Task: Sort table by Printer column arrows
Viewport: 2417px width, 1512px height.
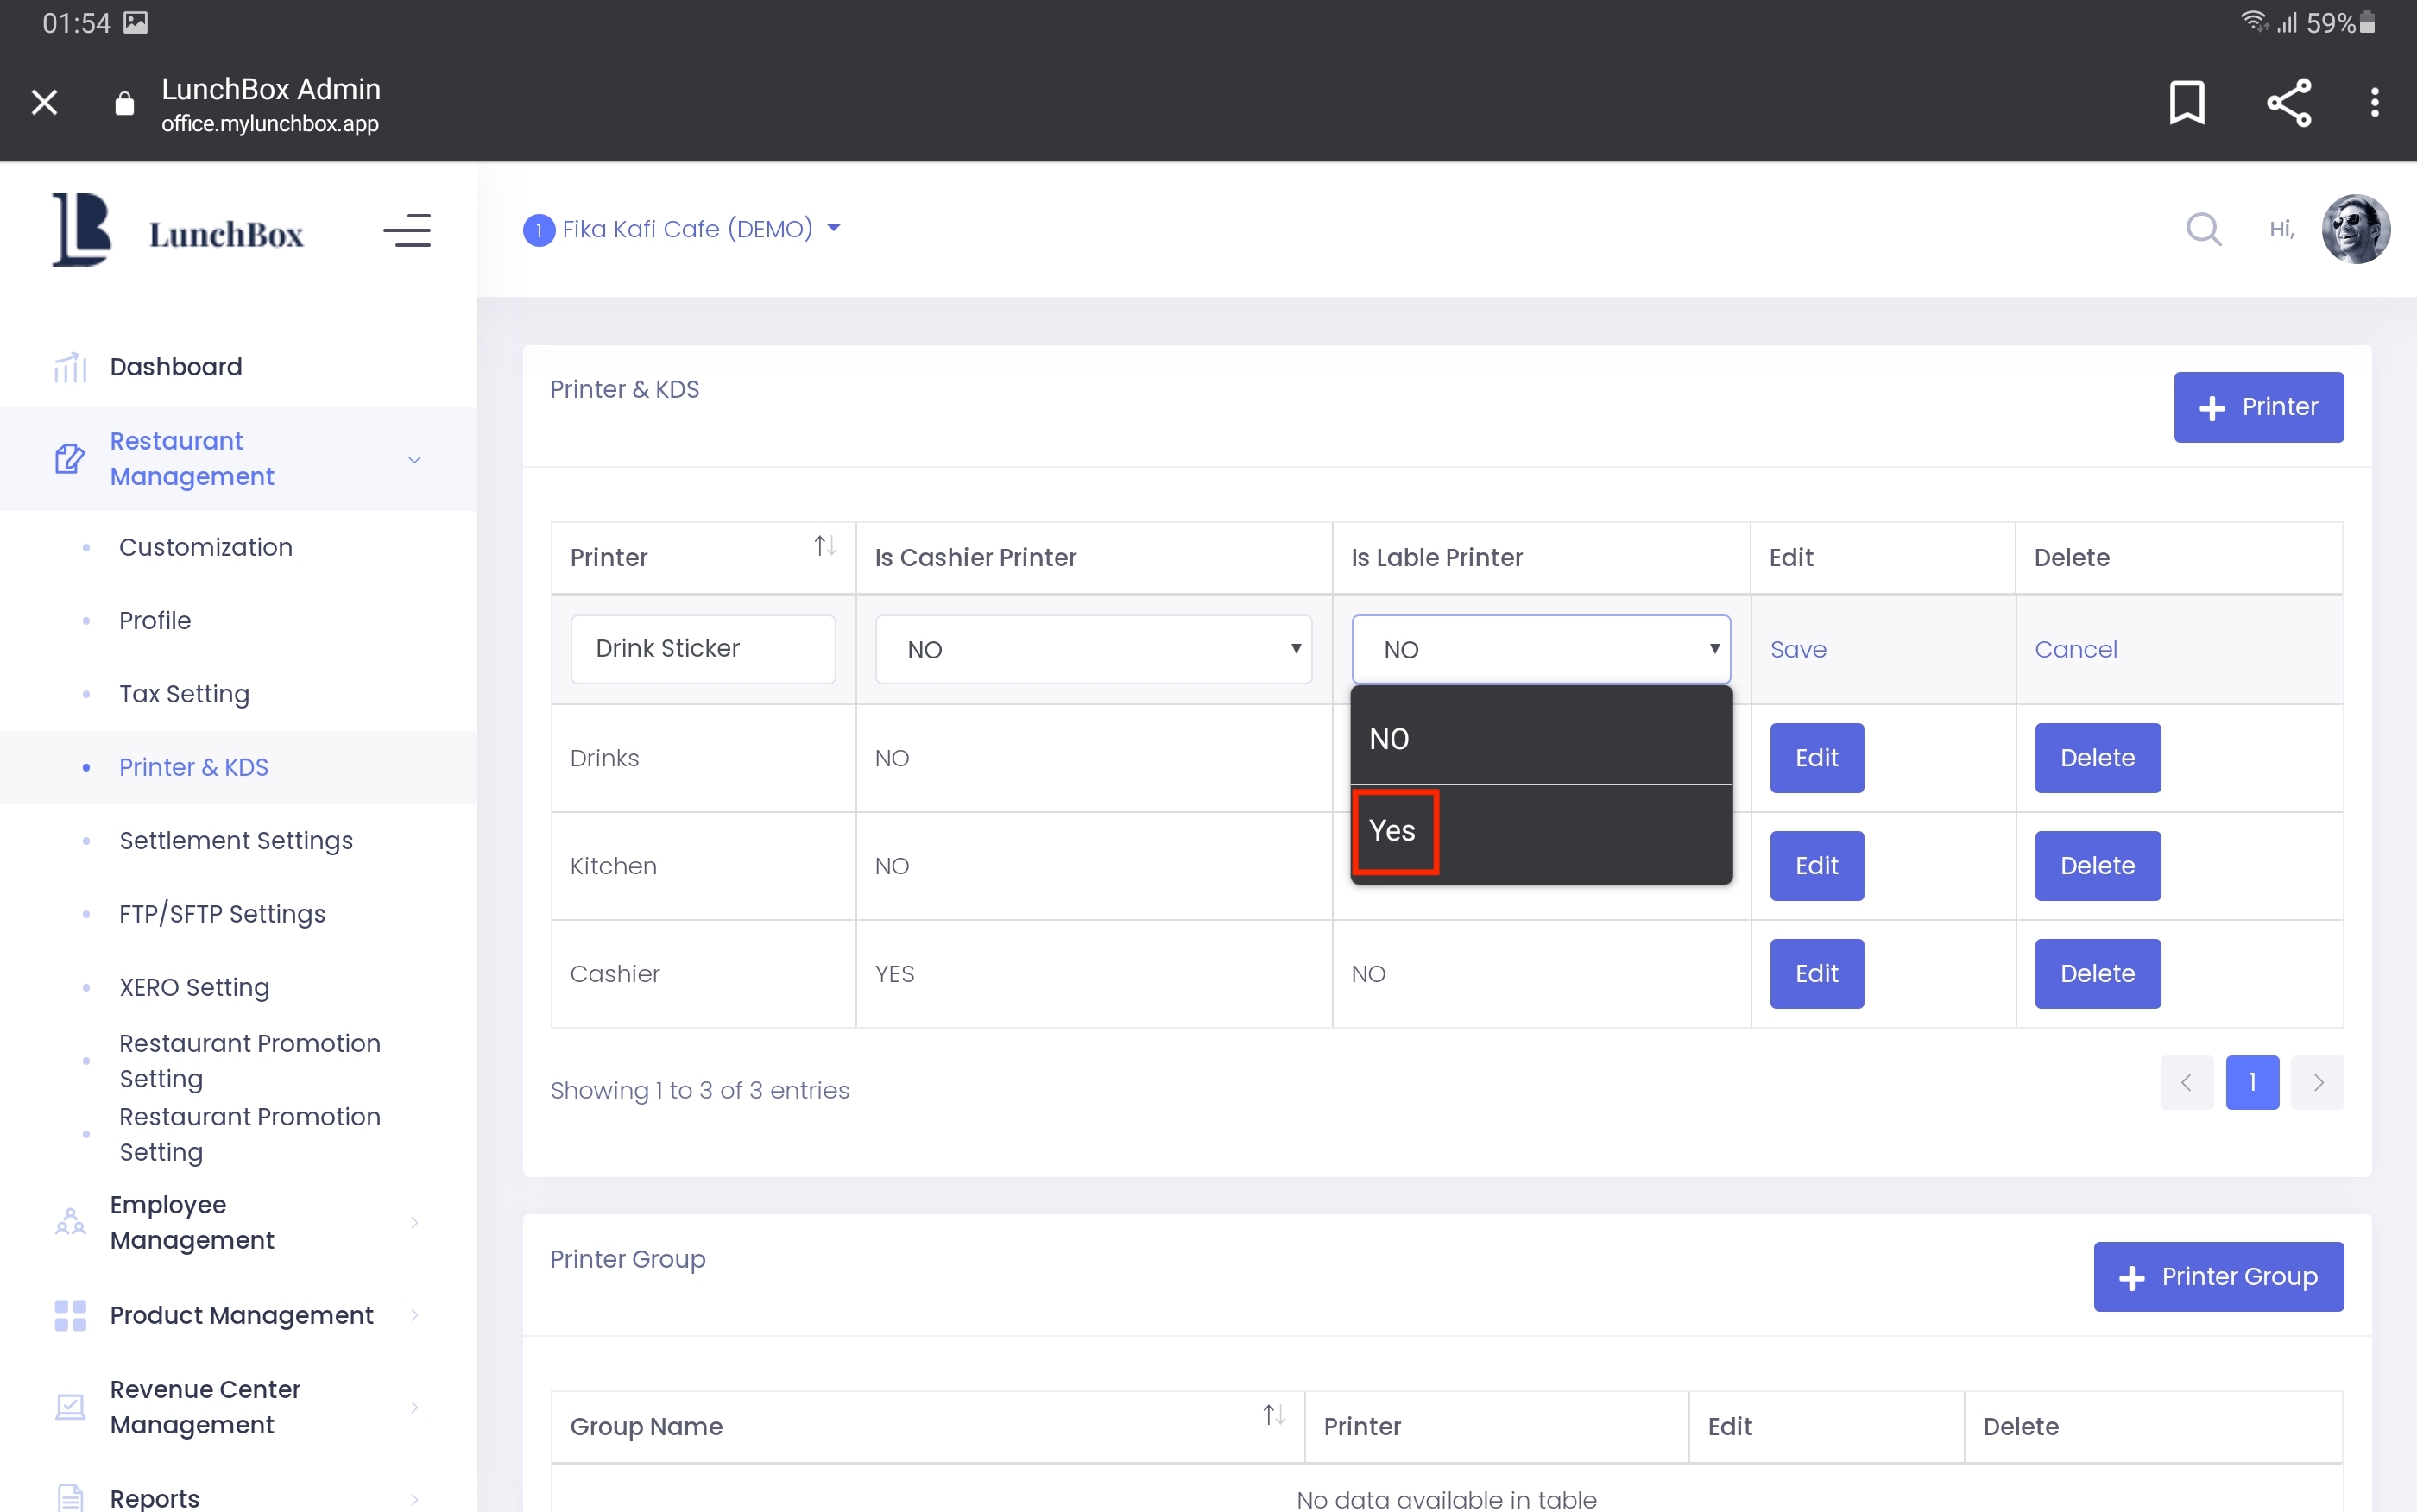Action: [x=824, y=546]
